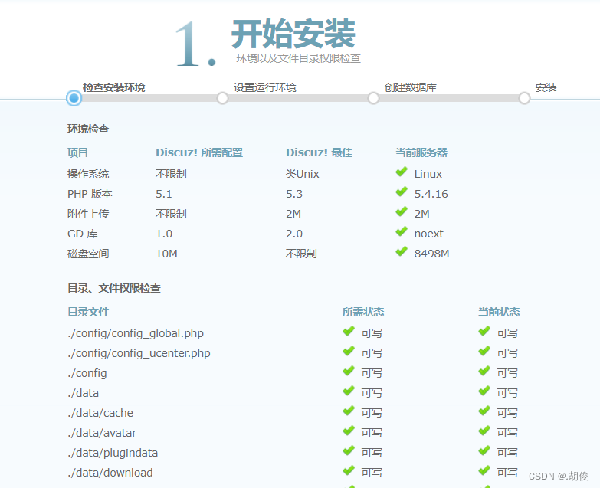Click the ./data/avatar path

tap(102, 433)
